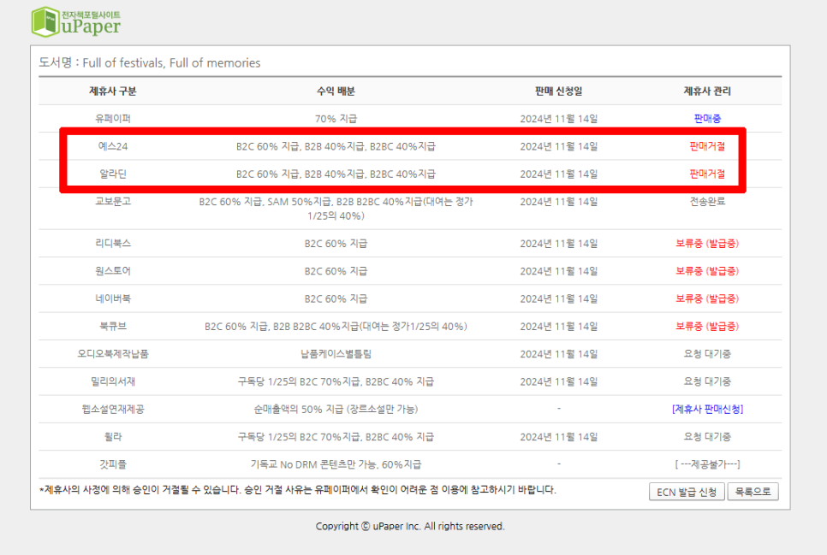This screenshot has width=827, height=555.
Task: Open the 판매중 link for 유페이퍼
Action: point(707,119)
